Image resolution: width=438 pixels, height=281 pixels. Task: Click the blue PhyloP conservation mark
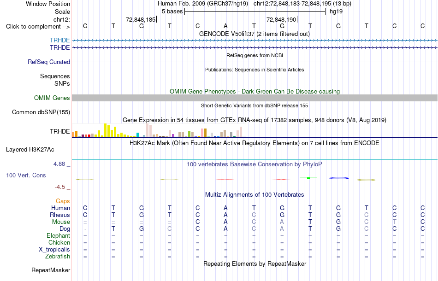coord(338,178)
